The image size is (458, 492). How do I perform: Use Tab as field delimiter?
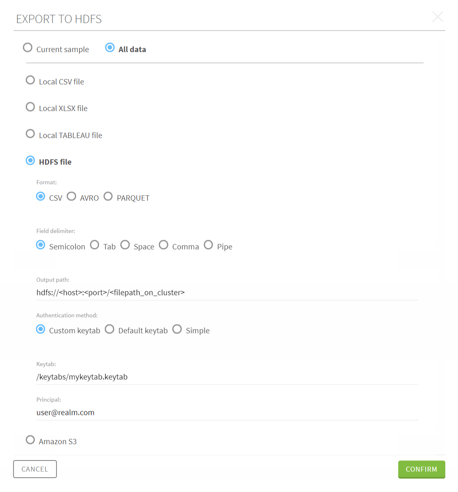tap(95, 245)
